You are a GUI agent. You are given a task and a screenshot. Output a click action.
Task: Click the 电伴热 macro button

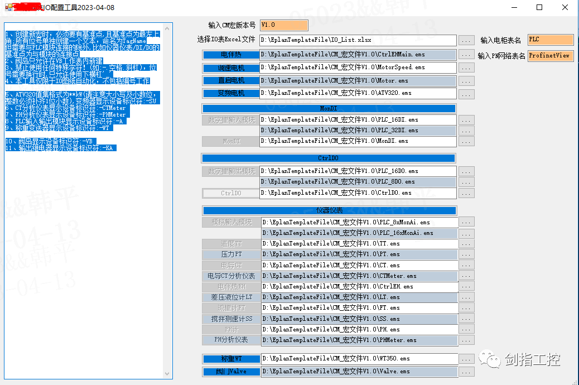[230, 55]
